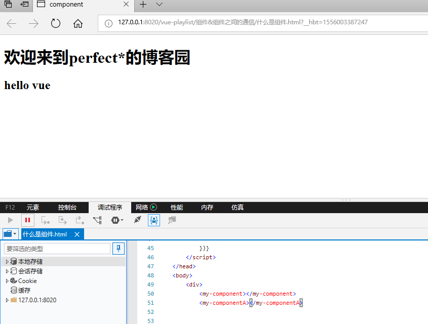Set these tabs aside icon
Screen dimensions: 428x324
[x=25, y=4]
